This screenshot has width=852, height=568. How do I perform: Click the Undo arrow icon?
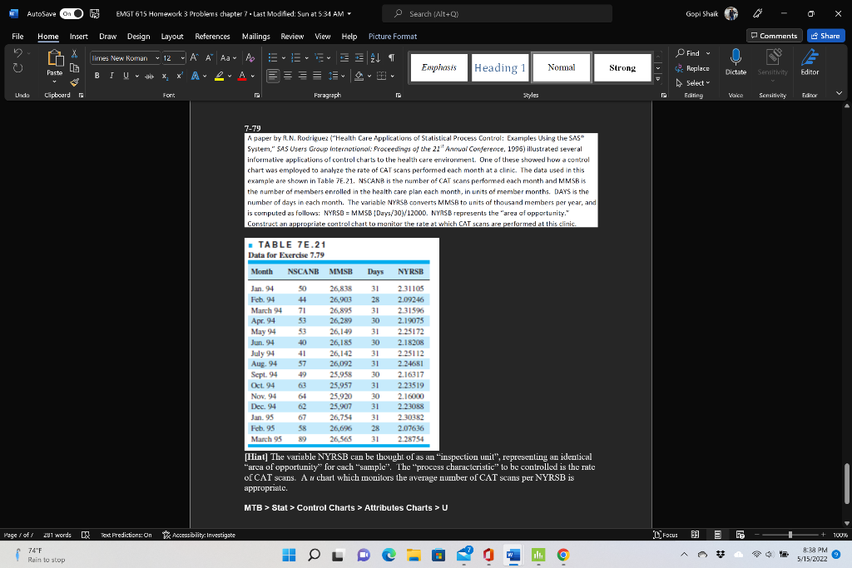coord(17,53)
